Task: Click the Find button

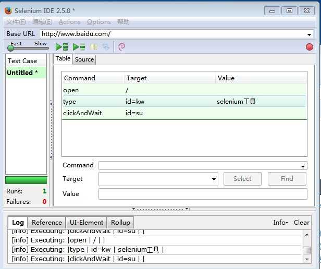Action: [x=287, y=179]
